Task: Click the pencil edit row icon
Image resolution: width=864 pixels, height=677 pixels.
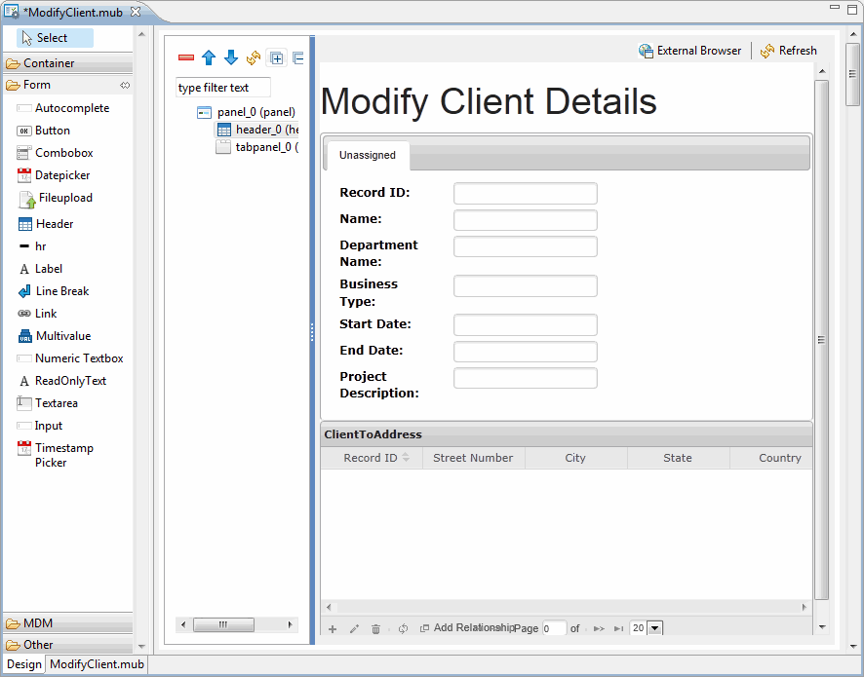Action: coord(354,628)
